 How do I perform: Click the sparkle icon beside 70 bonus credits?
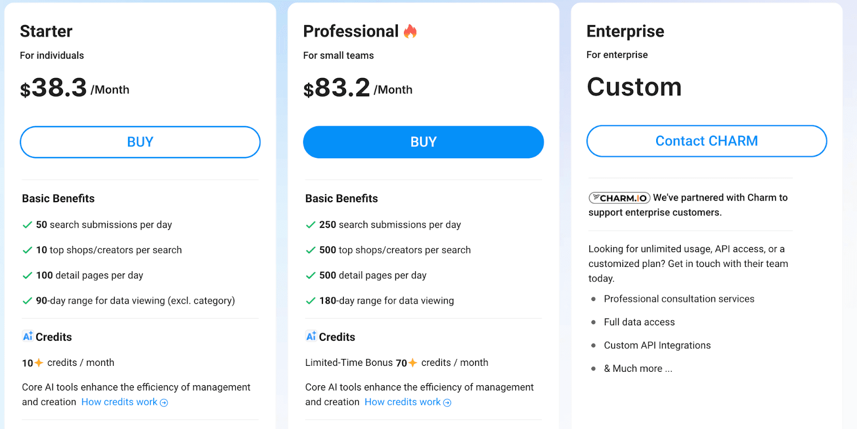[411, 362]
